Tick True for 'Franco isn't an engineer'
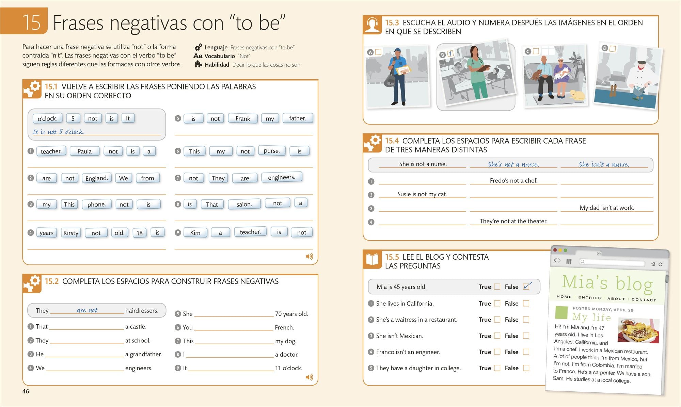Image resolution: width=681 pixels, height=407 pixels. tap(497, 352)
